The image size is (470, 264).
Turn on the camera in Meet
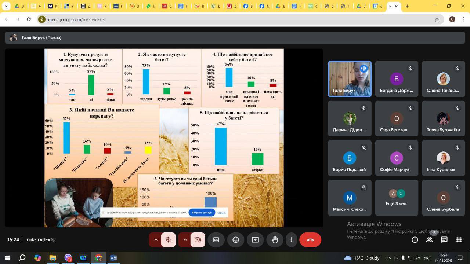tap(198, 240)
